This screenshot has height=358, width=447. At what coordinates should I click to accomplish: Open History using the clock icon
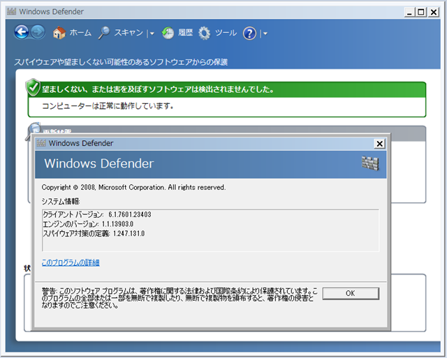pyautogui.click(x=168, y=33)
